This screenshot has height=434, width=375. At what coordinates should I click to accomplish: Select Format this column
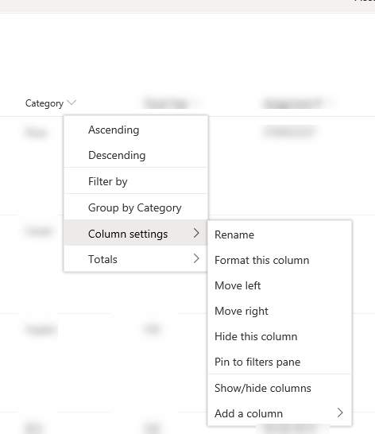(x=280, y=260)
